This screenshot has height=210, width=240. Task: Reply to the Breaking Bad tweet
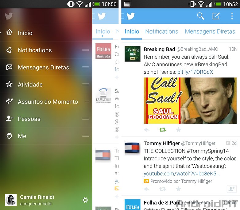(147, 130)
